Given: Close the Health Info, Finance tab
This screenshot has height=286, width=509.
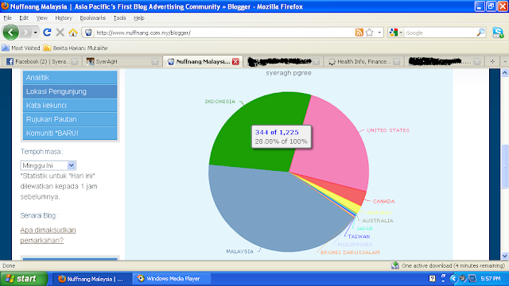Looking at the screenshot, I should (x=396, y=61).
